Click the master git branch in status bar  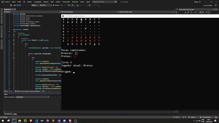[192, 117]
